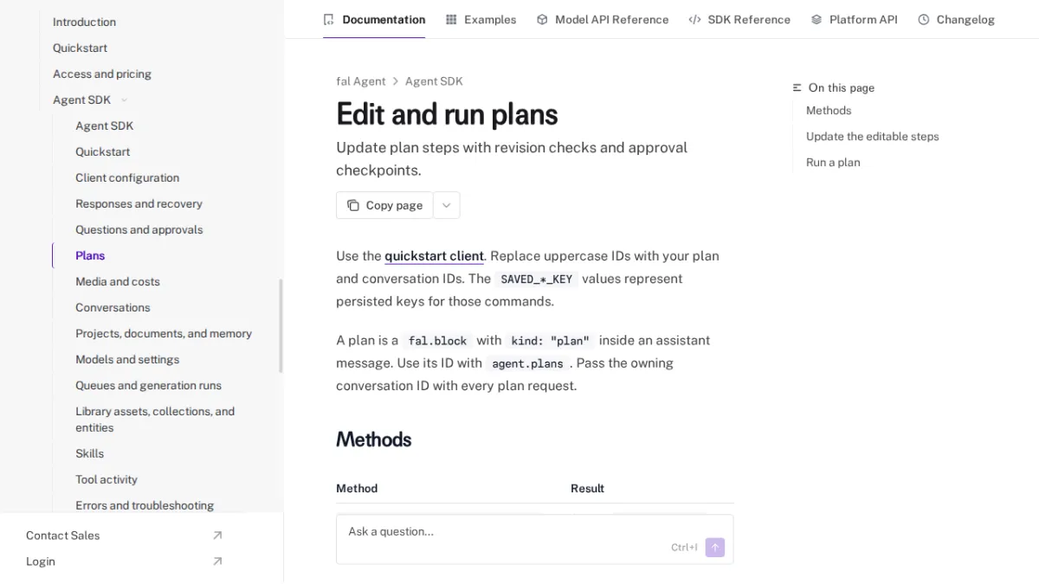Click the Method column header
This screenshot has width=1039, height=584.
pyautogui.click(x=357, y=489)
